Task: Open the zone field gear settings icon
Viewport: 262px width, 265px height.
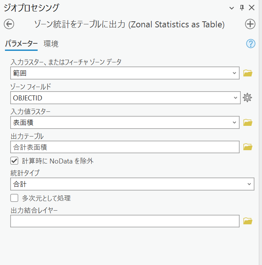Action: pyautogui.click(x=247, y=98)
